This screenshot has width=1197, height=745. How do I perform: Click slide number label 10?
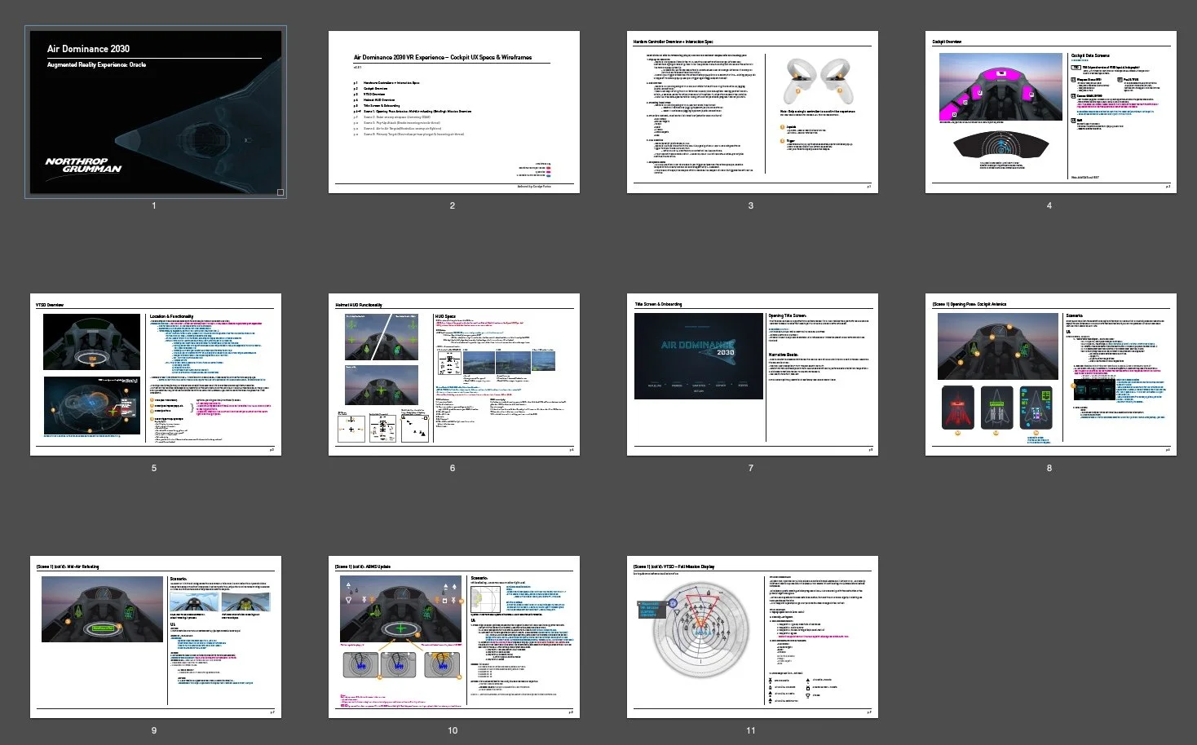[453, 730]
